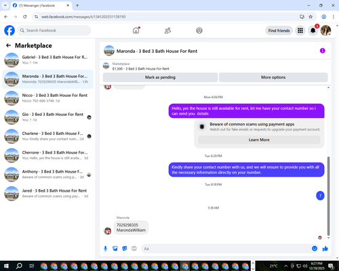Click the Mark as pending button
The height and width of the screenshot is (271, 339).
(x=160, y=77)
